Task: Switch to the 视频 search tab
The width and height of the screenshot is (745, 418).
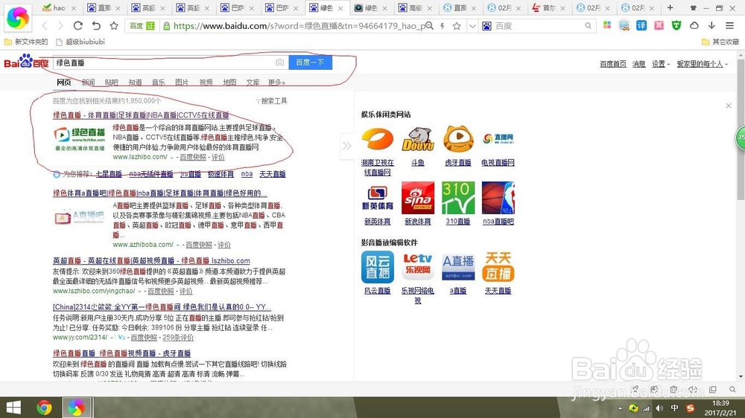Action: [x=206, y=83]
